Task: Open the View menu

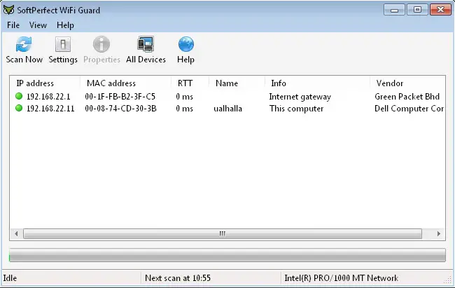Action: (x=38, y=25)
